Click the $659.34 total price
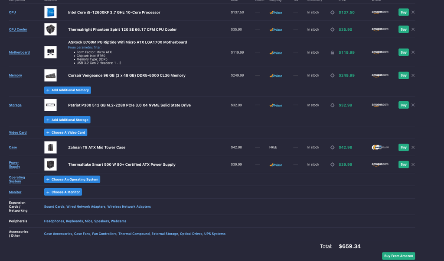Viewport: 444px width, 261px height. click(350, 246)
